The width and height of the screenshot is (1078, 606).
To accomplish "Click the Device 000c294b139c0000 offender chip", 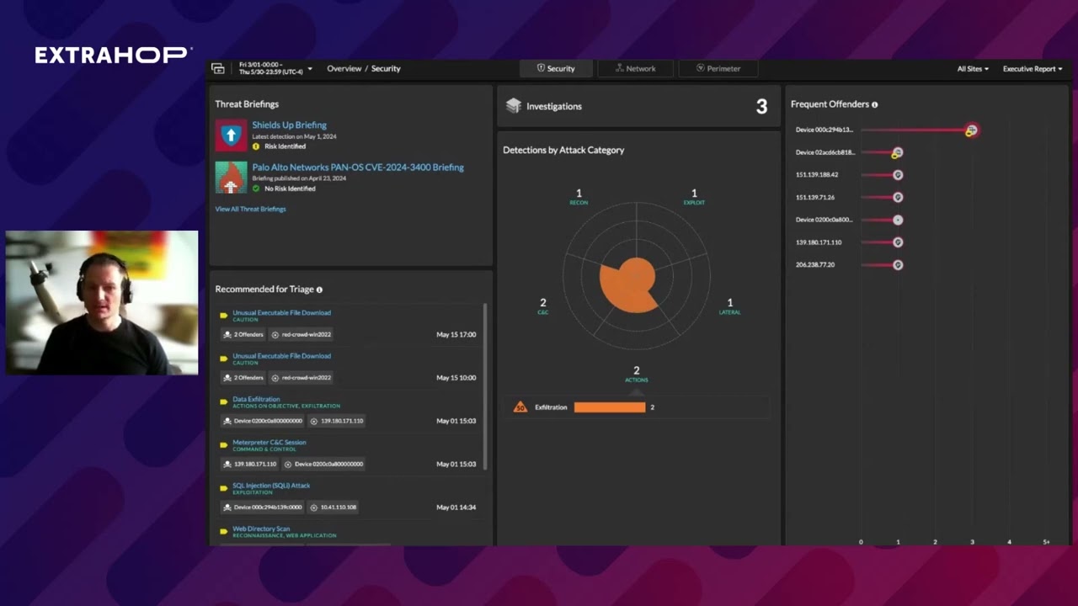I will [263, 508].
